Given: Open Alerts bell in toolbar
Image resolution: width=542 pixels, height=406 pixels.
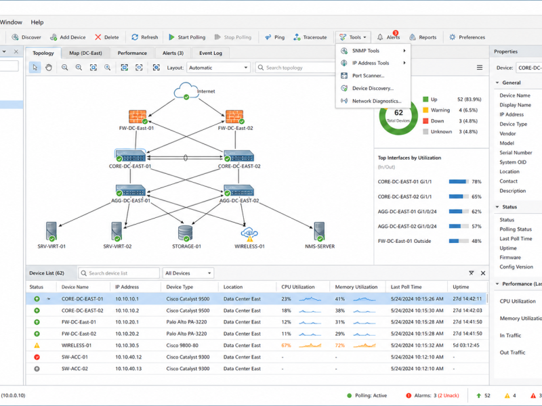Looking at the screenshot, I should tap(388, 37).
